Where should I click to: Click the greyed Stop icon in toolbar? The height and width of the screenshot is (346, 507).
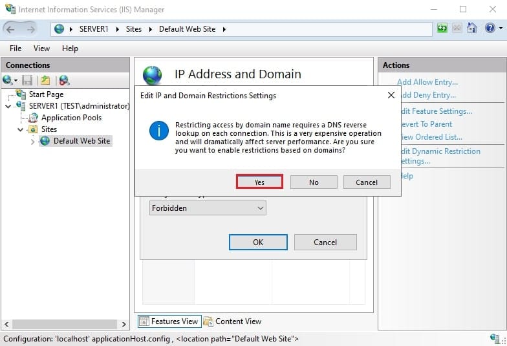point(457,28)
